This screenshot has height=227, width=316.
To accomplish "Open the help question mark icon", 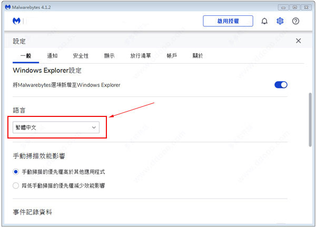I will pyautogui.click(x=295, y=21).
